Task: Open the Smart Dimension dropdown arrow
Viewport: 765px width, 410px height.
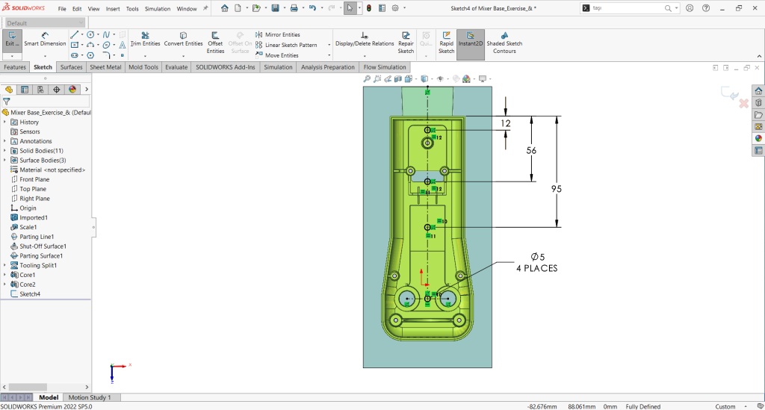Action: click(x=45, y=56)
